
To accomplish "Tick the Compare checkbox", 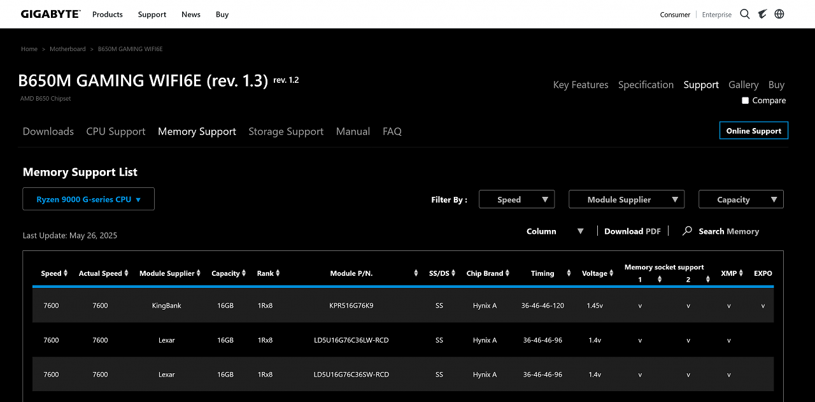I will click(746, 101).
